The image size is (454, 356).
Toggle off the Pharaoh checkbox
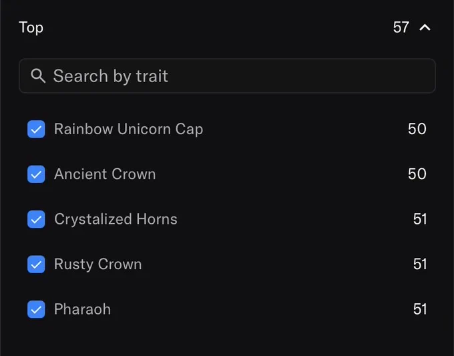36,309
